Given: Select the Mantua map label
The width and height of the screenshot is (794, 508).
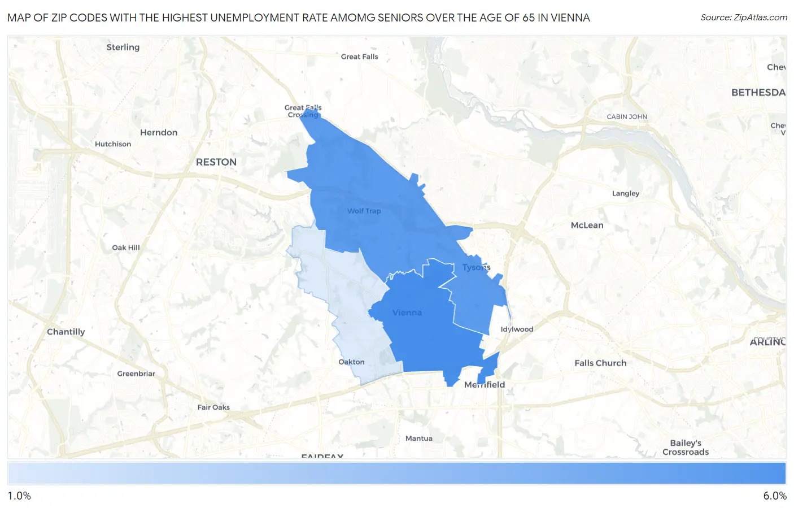Looking at the screenshot, I should click(x=419, y=438).
